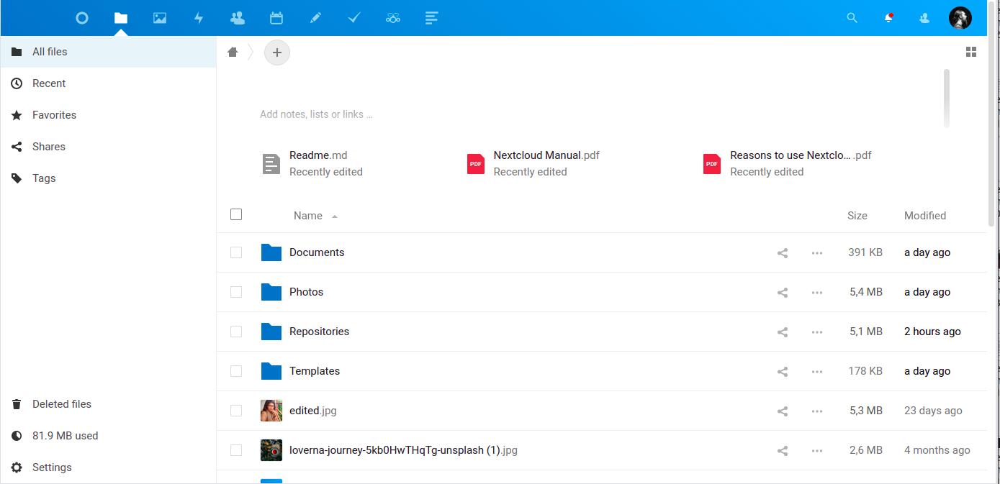The width and height of the screenshot is (1000, 484).
Task: Click the 81.9 MB used quota
Action: tap(108, 436)
